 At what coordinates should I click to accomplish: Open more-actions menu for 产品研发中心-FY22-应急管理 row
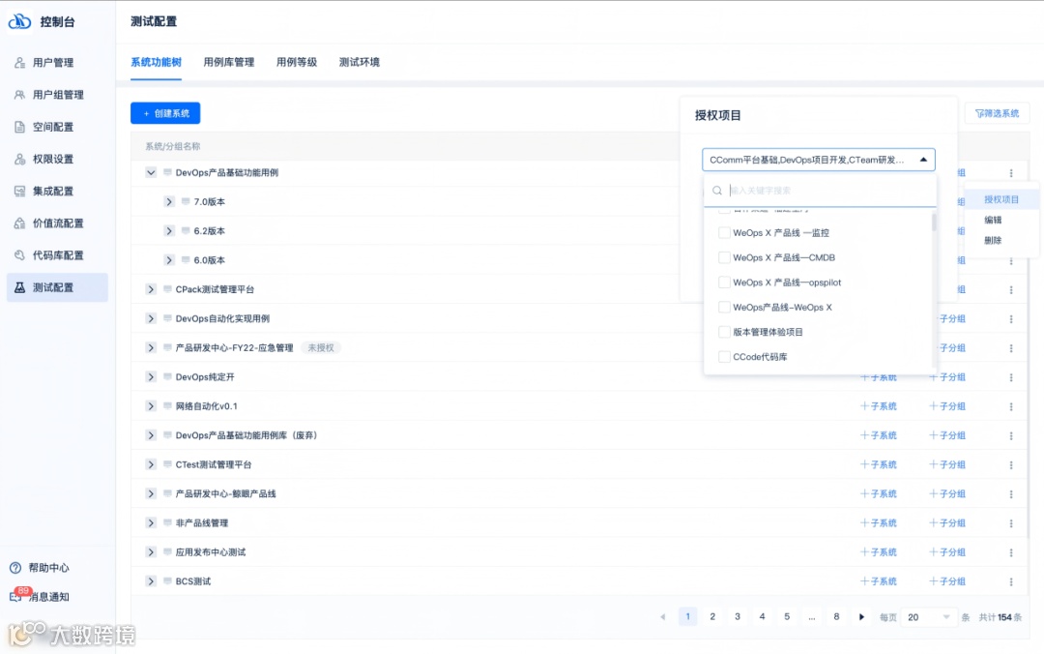coord(1011,348)
